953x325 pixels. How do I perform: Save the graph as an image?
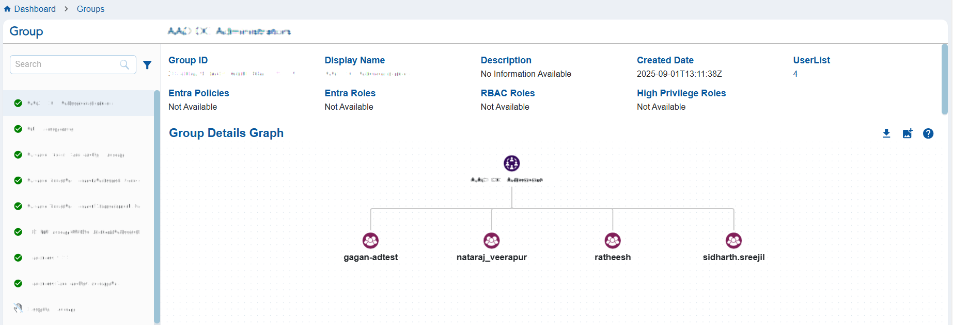(908, 133)
